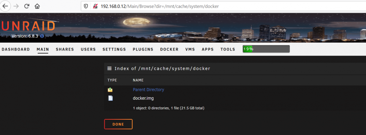Click the hamburger icon beside Index of
The height and width of the screenshot is (135, 366).
[109, 68]
